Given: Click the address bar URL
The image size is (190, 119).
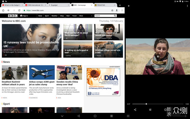Looking at the screenshot, I should 35,10.
